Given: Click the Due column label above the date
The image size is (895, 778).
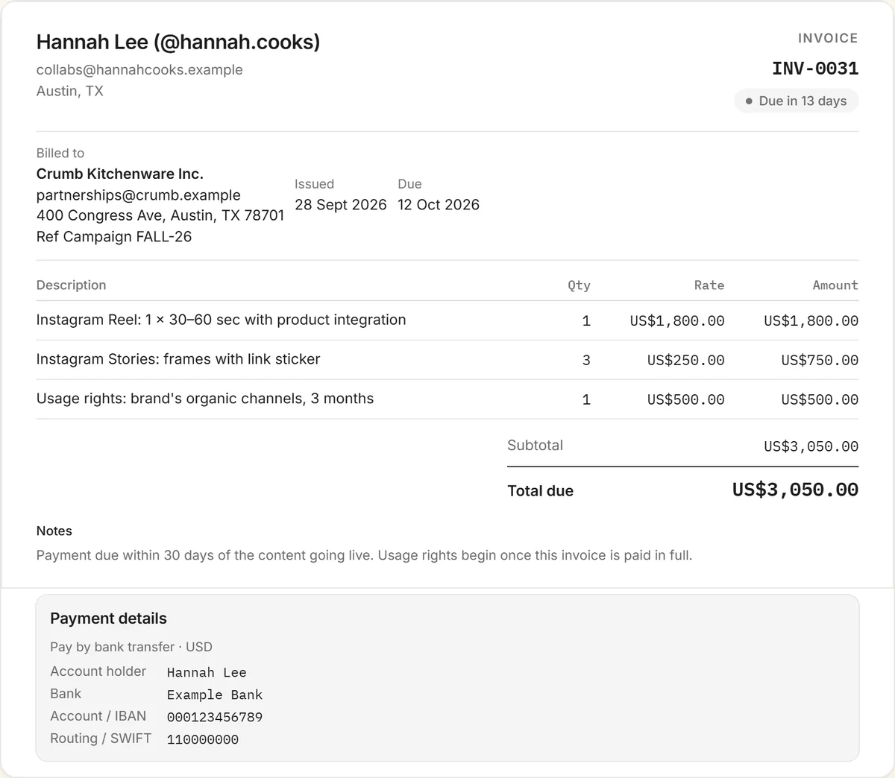Looking at the screenshot, I should click(x=409, y=184).
